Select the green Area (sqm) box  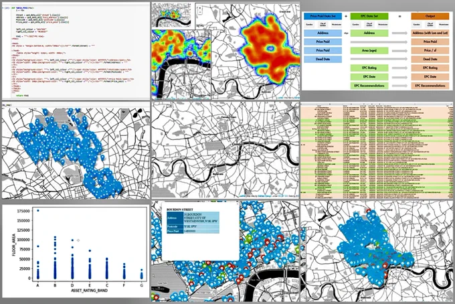point(369,50)
